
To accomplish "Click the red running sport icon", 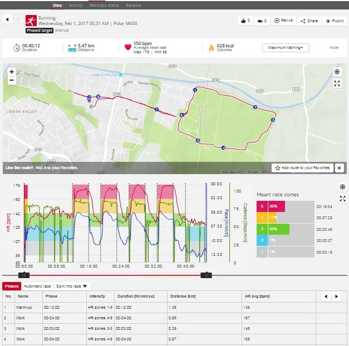I will point(32,21).
